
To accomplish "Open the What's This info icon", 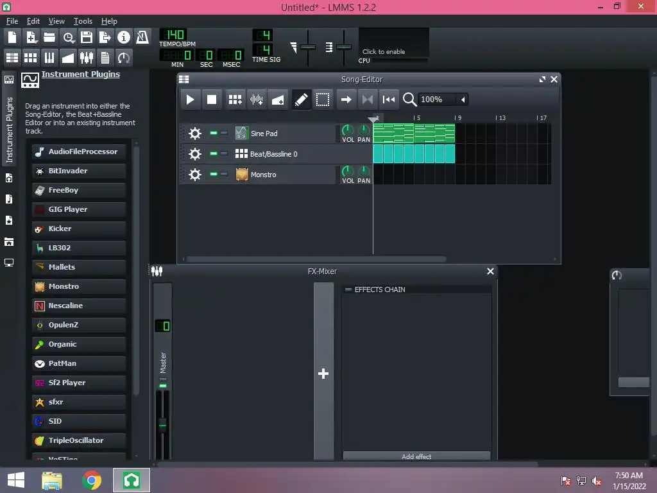I will 124,37.
